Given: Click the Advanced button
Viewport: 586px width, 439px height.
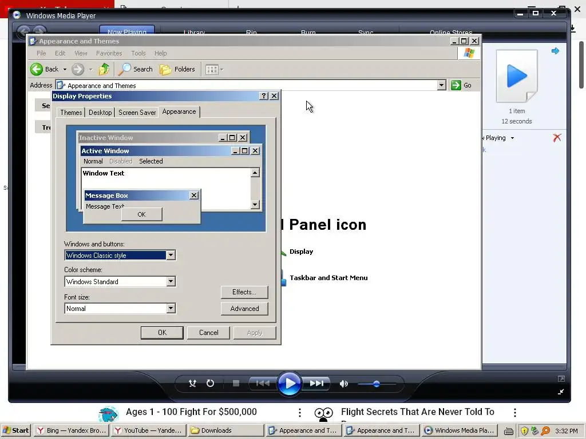Looking at the screenshot, I should tap(244, 308).
